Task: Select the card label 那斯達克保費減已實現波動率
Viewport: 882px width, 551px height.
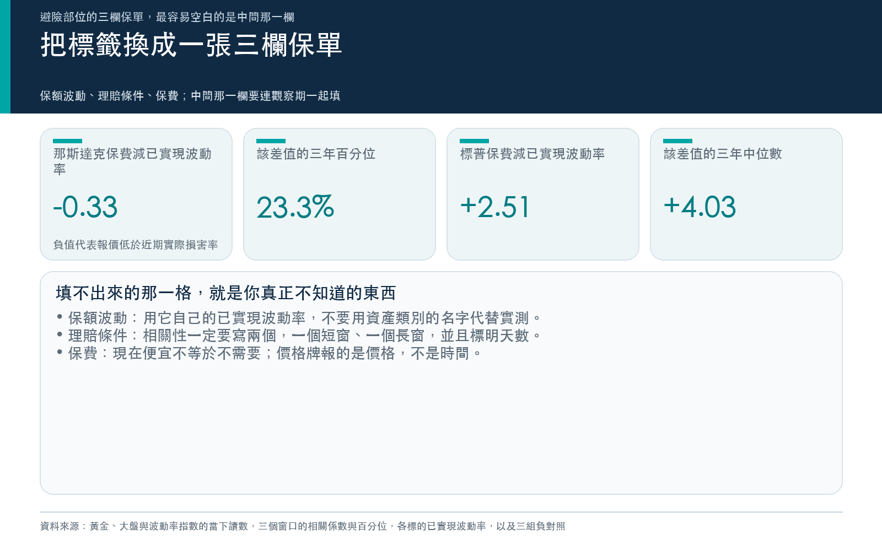Action: click(x=132, y=161)
